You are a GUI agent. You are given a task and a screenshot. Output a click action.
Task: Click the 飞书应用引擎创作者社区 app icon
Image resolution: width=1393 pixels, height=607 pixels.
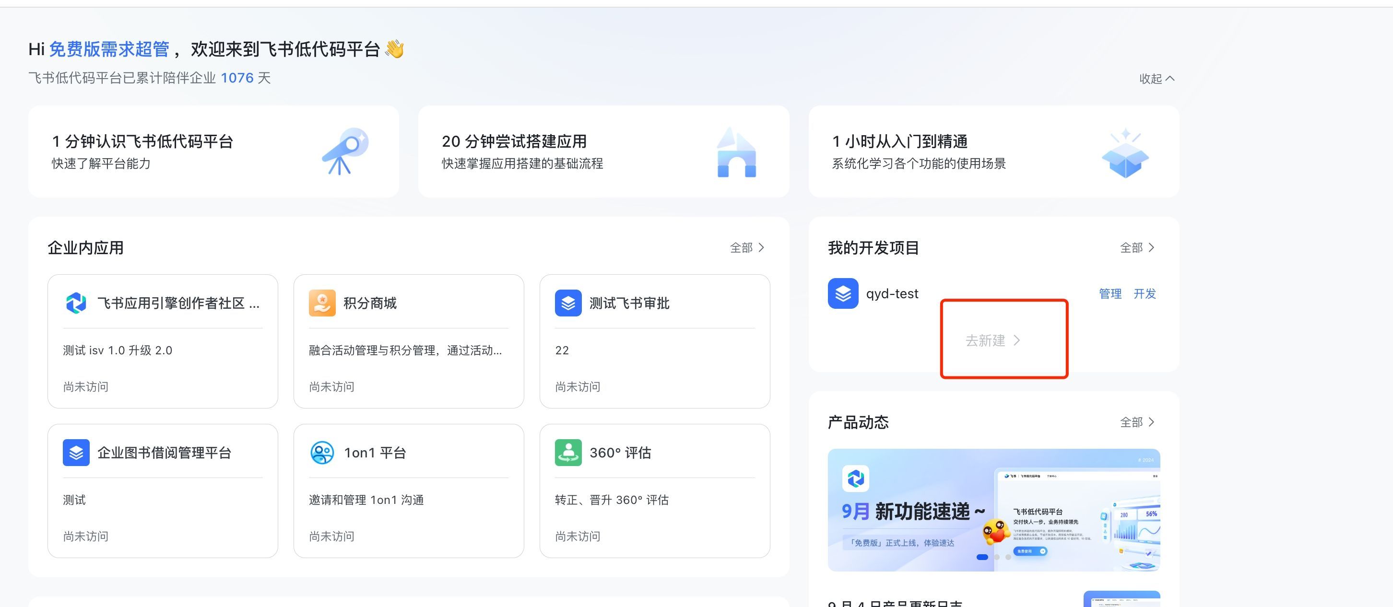[x=76, y=303]
